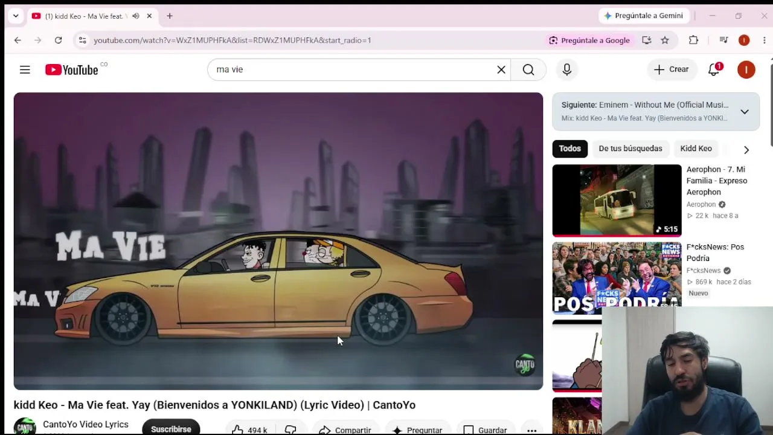
Task: Show more filter chips with arrow
Action: (x=746, y=149)
